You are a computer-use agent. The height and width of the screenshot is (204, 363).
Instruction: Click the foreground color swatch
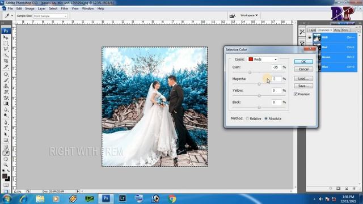5,176
